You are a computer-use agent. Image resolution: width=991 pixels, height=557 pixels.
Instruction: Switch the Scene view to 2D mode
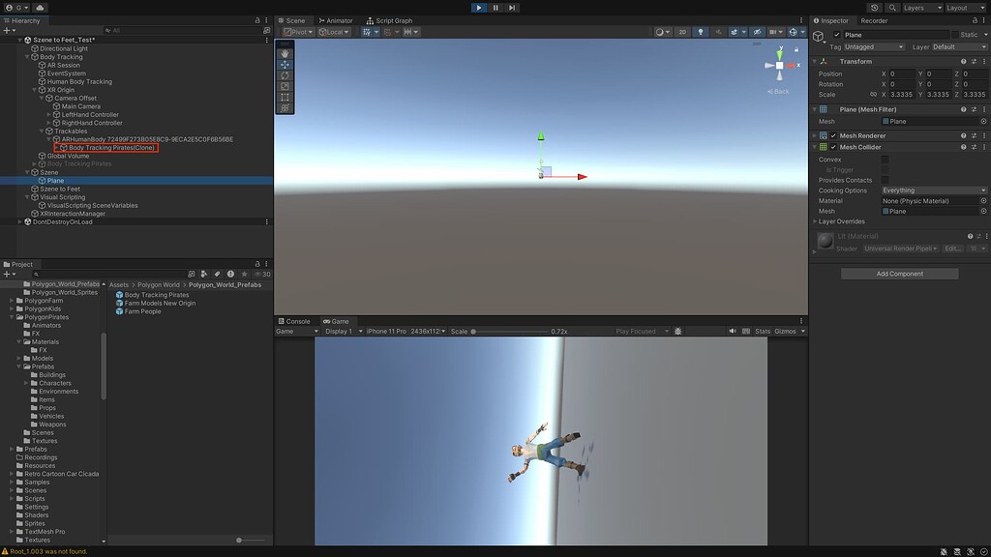[680, 31]
